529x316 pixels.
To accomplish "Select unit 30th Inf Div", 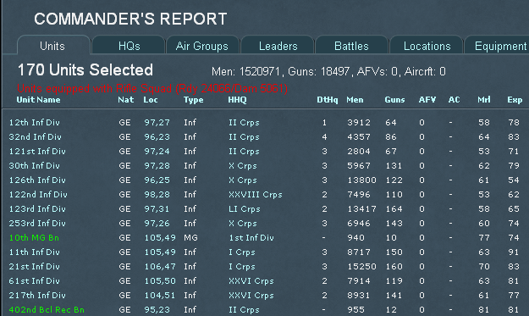I will tap(35, 166).
